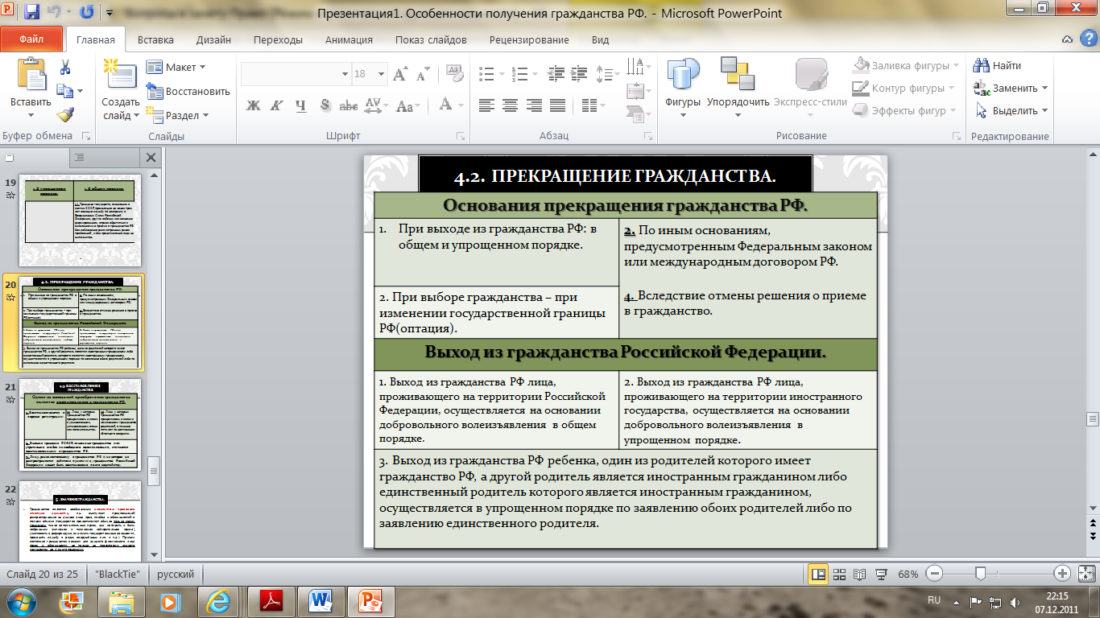Viewport: 1100px width, 618px height.
Task: Save the presentation from the Quick Access Toolbar
Action: tap(32, 12)
